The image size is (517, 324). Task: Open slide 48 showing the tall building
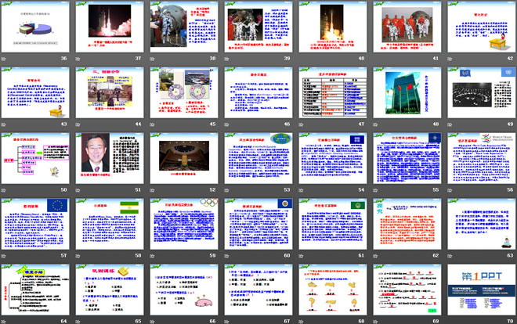(403, 92)
